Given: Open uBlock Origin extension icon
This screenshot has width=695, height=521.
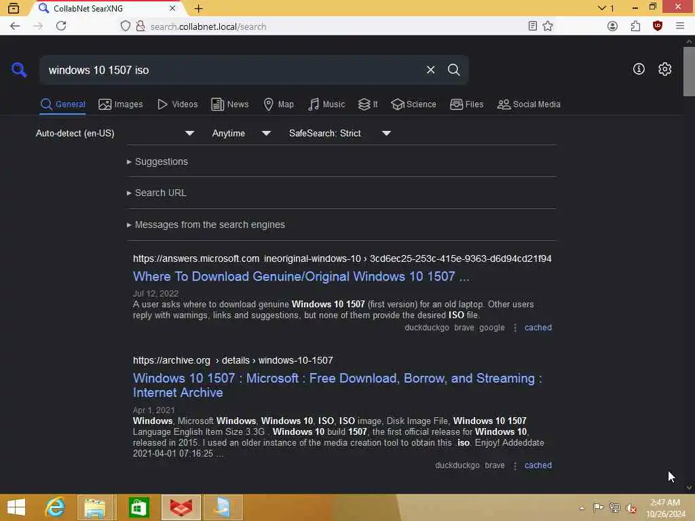Looking at the screenshot, I should (658, 26).
